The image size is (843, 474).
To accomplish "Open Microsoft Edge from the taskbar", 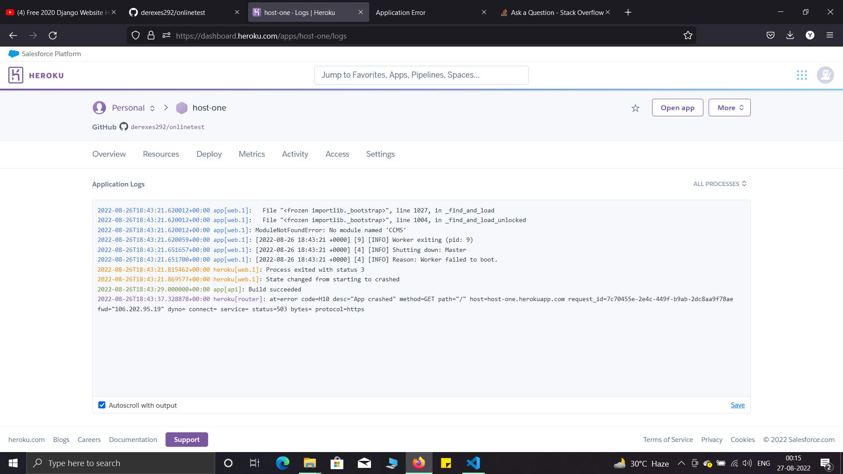I will [282, 463].
